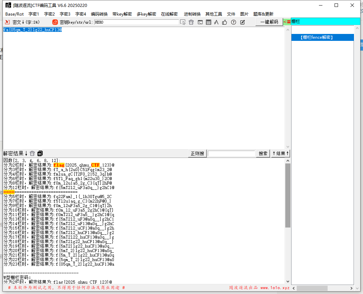Click the 密钥key/str/url input containing HERO
The height and width of the screenshot is (294, 363).
(x=136, y=22)
